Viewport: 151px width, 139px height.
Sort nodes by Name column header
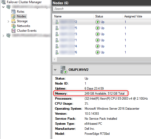pos(73,16)
